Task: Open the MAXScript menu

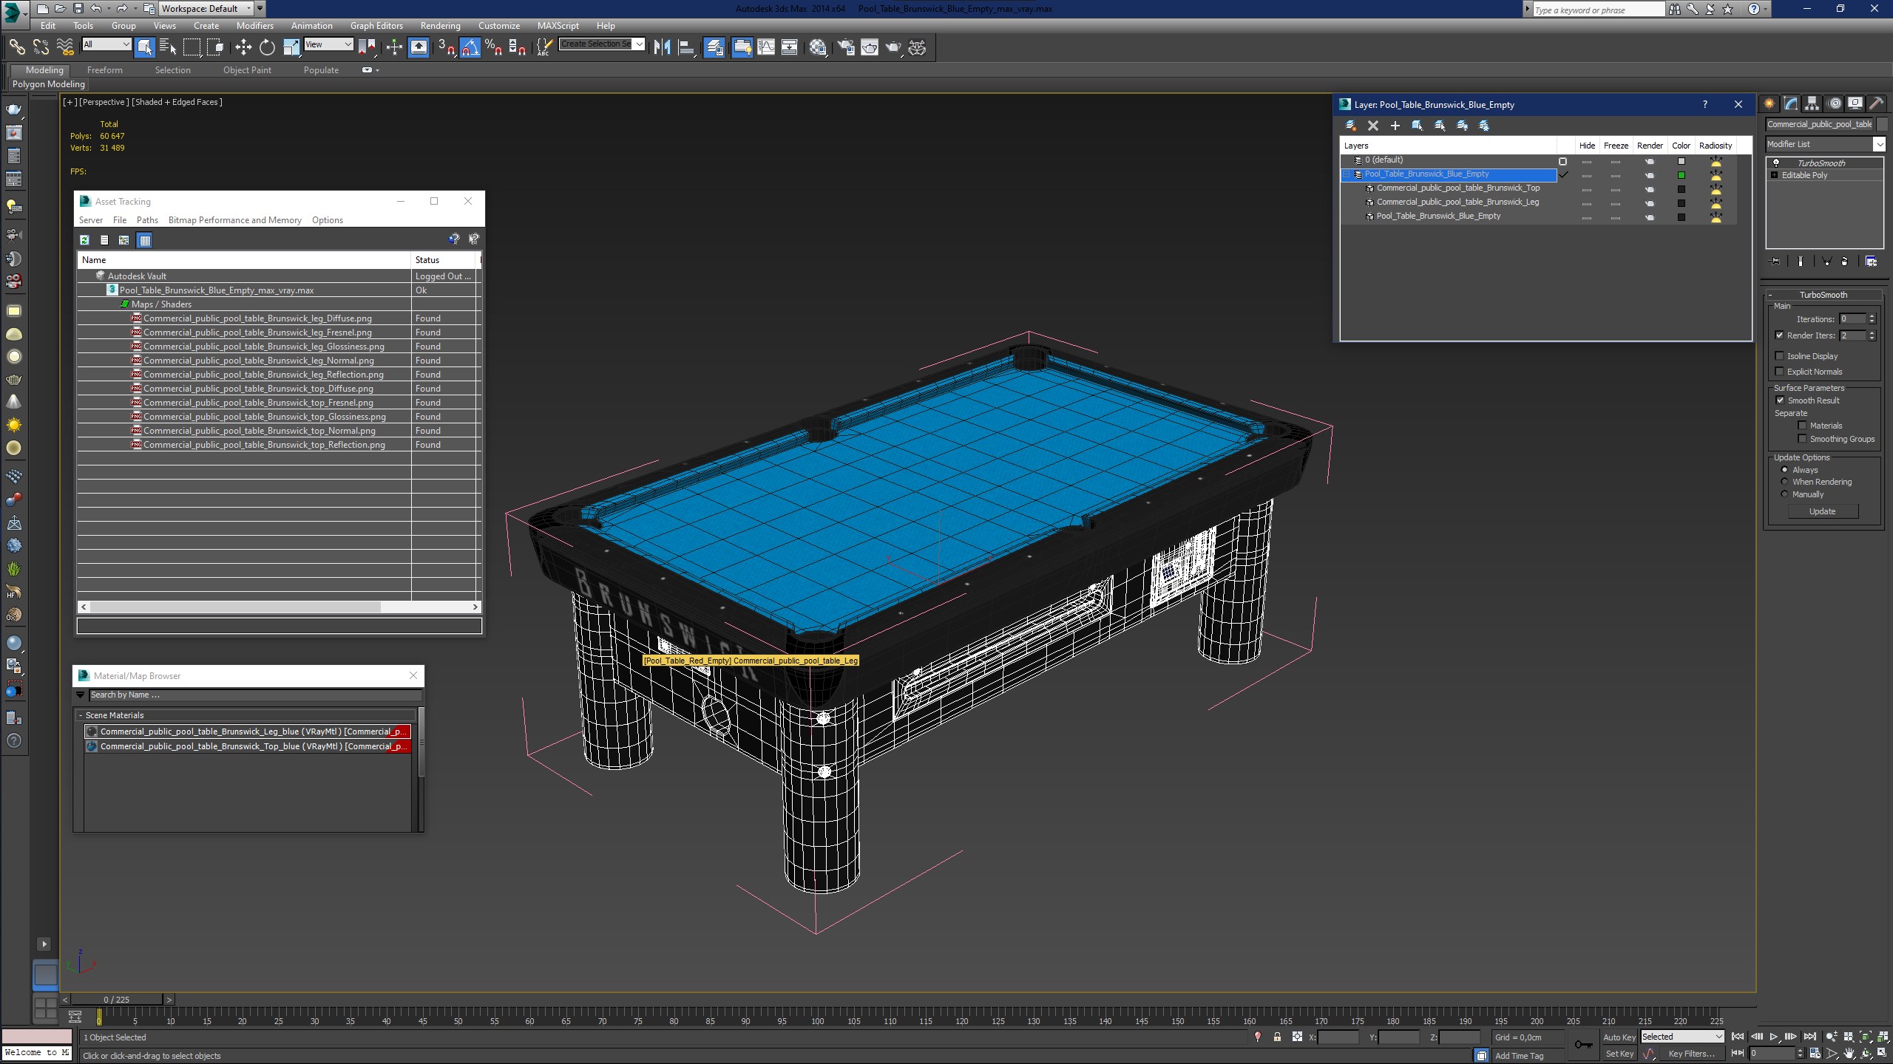Action: click(558, 25)
